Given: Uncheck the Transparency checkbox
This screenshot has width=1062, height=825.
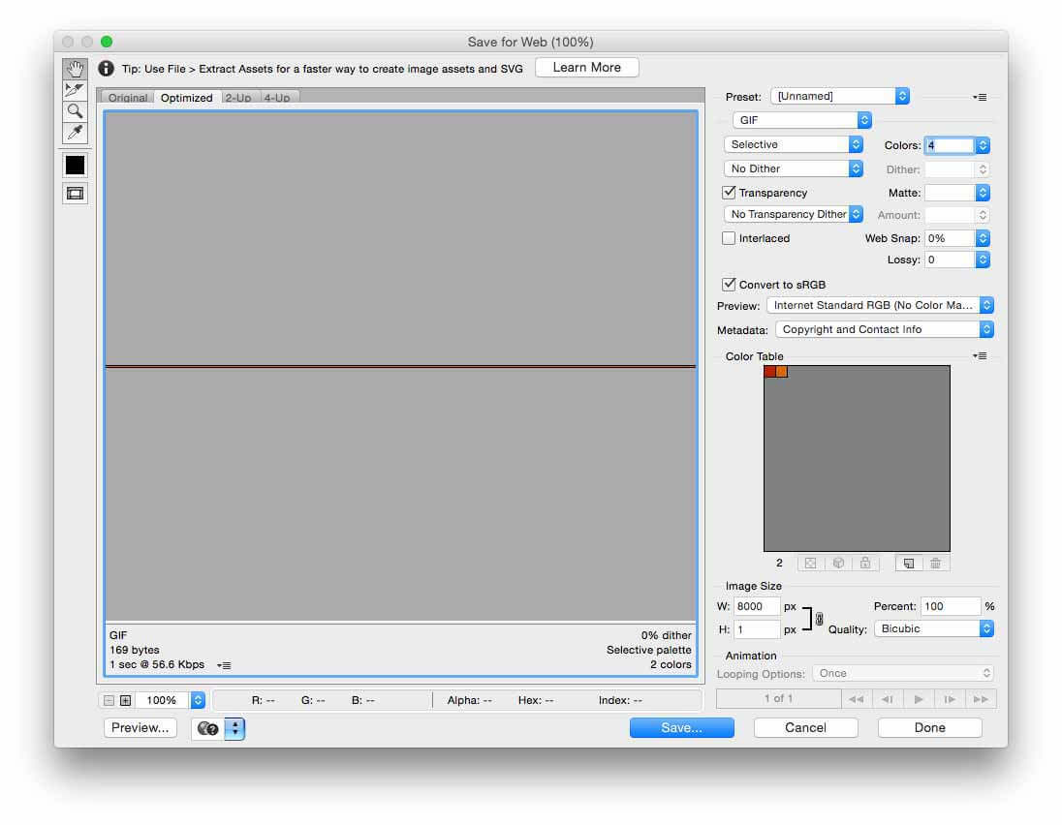Looking at the screenshot, I should [x=729, y=192].
